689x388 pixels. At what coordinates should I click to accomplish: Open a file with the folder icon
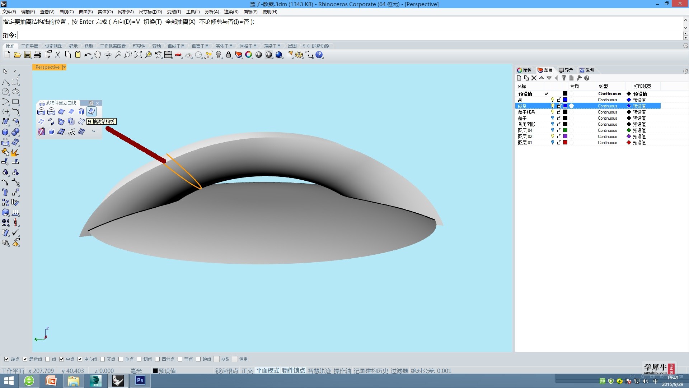pos(17,55)
